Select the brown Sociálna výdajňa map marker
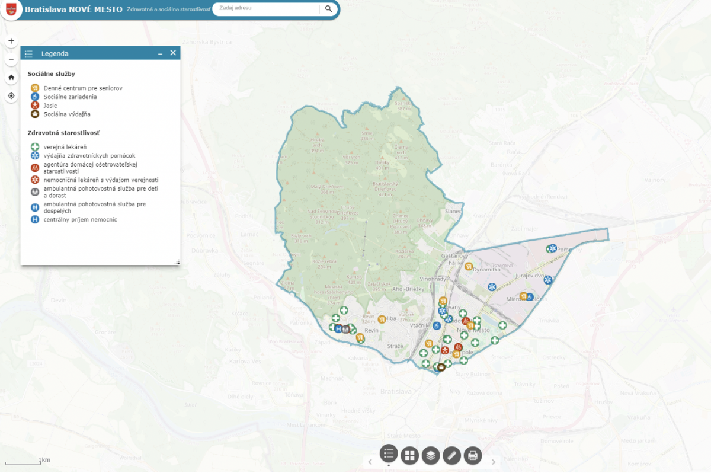Viewport: 711px width, 473px height. (441, 367)
